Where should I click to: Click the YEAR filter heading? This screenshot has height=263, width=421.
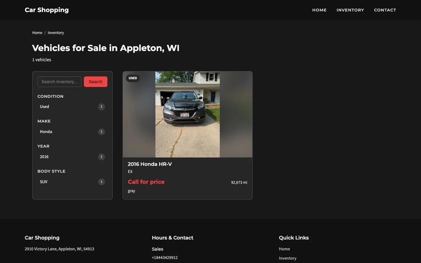[x=43, y=146]
